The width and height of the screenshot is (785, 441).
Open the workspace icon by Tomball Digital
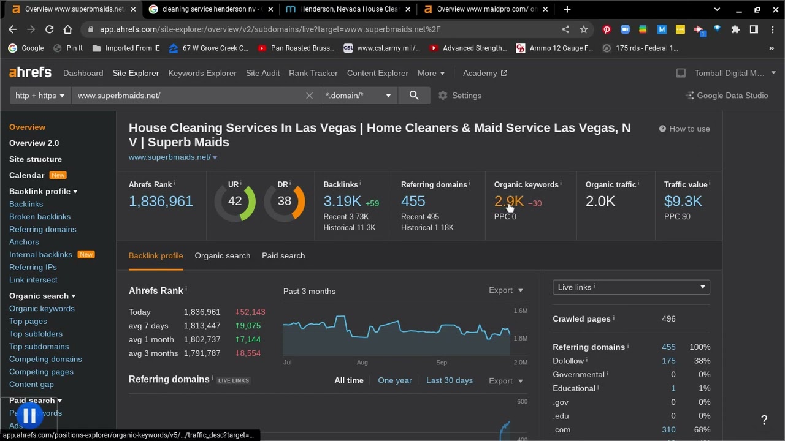681,73
